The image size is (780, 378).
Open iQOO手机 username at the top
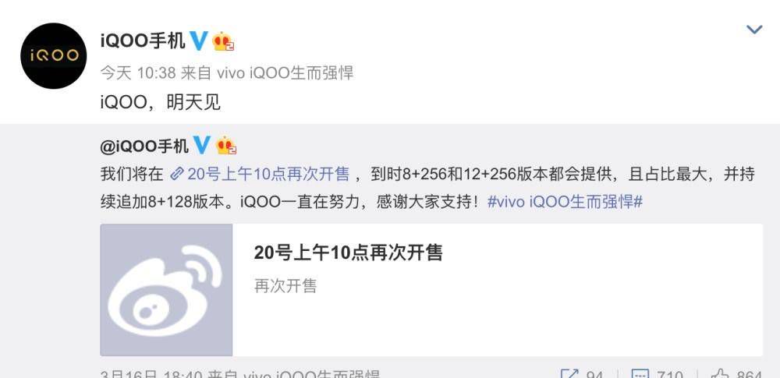click(143, 41)
